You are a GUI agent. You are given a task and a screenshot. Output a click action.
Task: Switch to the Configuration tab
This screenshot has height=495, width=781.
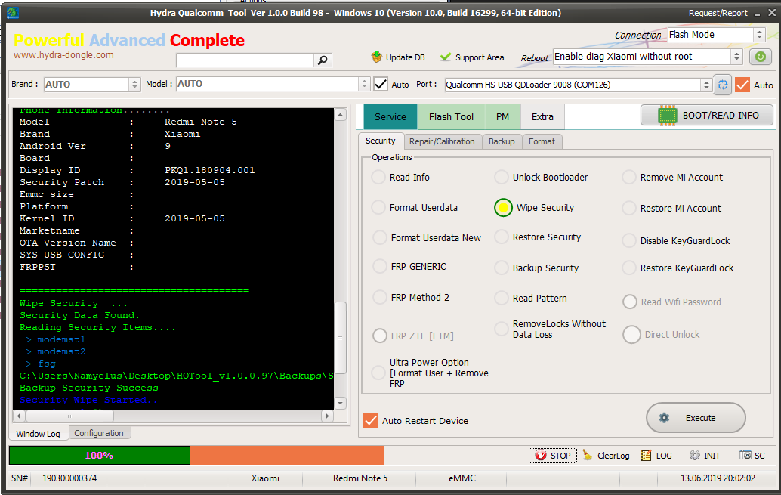(x=99, y=433)
